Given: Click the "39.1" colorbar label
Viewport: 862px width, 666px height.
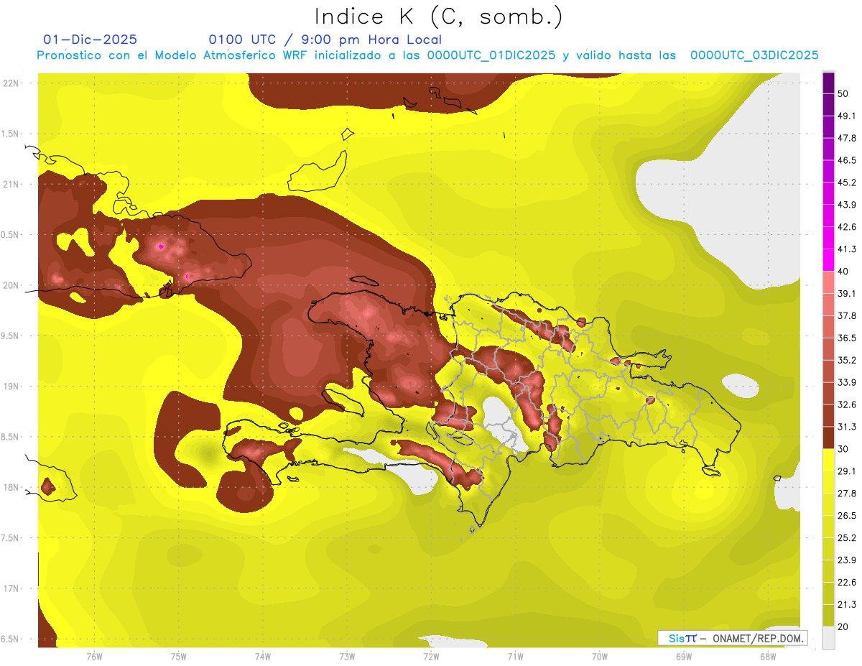Looking at the screenshot, I should 847,294.
